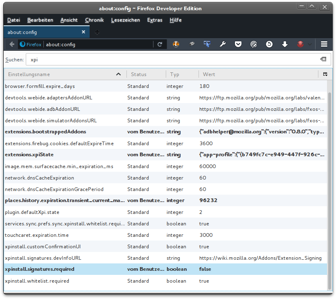
Task: Expand the dropdown arrow beside red extension icon
Action: click(x=310, y=44)
